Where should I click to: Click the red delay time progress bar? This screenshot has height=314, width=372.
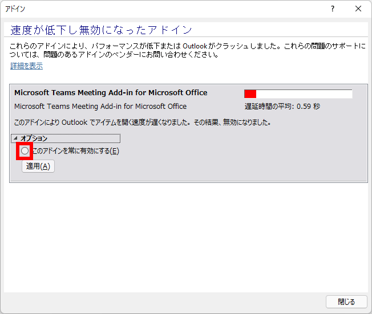pos(298,94)
